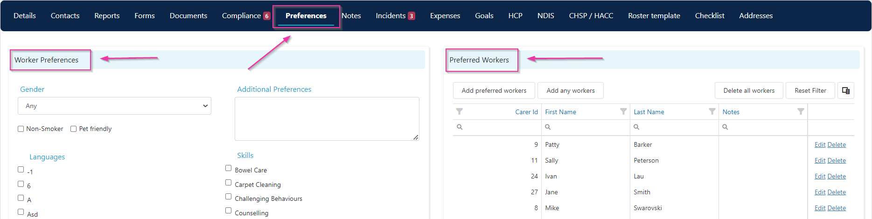Tick the Counselling skill checkbox
The height and width of the screenshot is (219, 872).
coord(228,210)
